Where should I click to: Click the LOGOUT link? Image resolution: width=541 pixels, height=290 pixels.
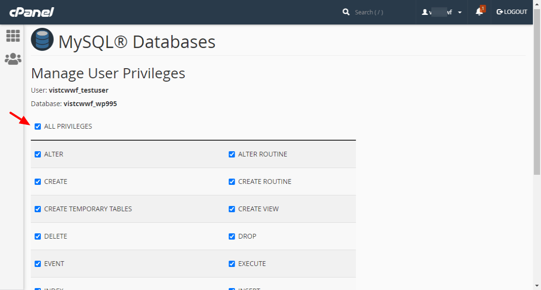point(512,12)
